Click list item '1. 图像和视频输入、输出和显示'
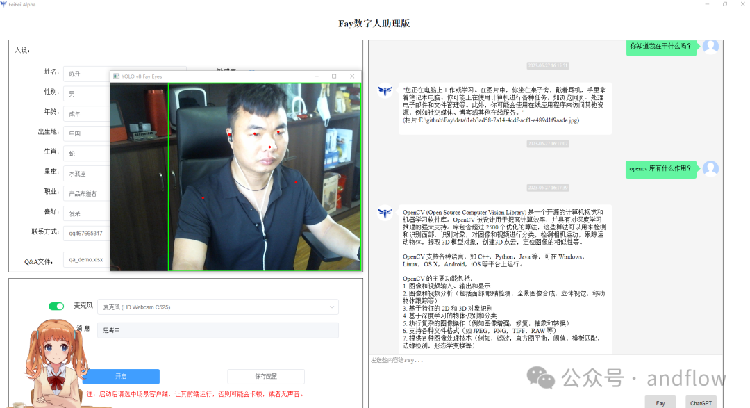The width and height of the screenshot is (750, 408). [447, 286]
